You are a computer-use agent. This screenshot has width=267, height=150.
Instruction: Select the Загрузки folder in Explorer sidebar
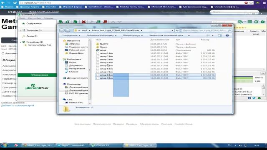74,44
